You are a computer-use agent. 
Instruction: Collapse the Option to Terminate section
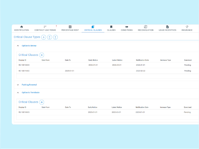pos(18,93)
